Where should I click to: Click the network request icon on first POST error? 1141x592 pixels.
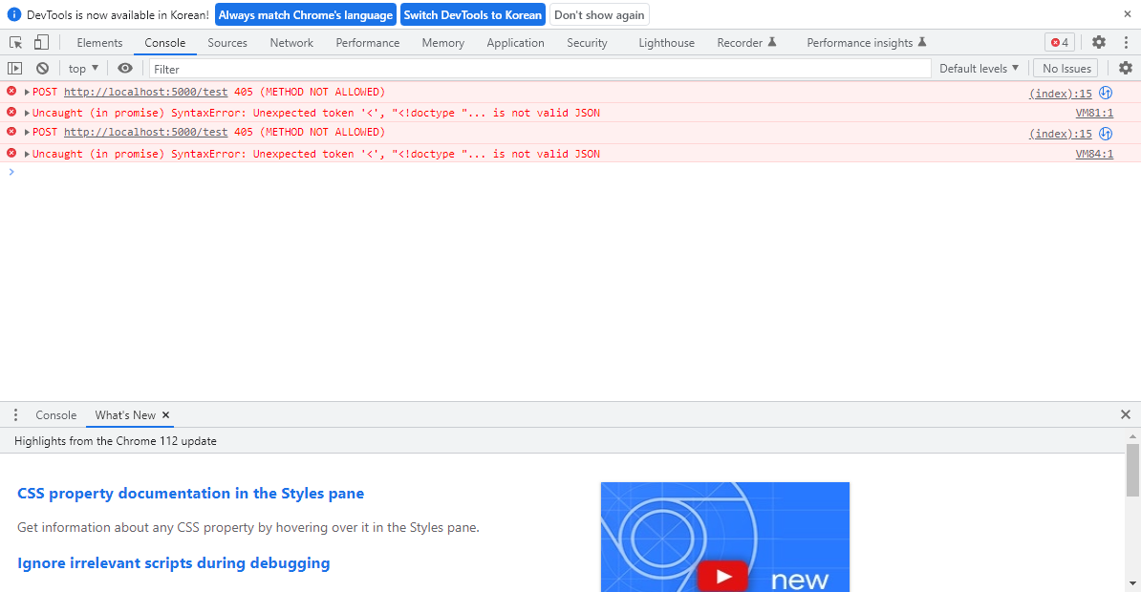1106,93
